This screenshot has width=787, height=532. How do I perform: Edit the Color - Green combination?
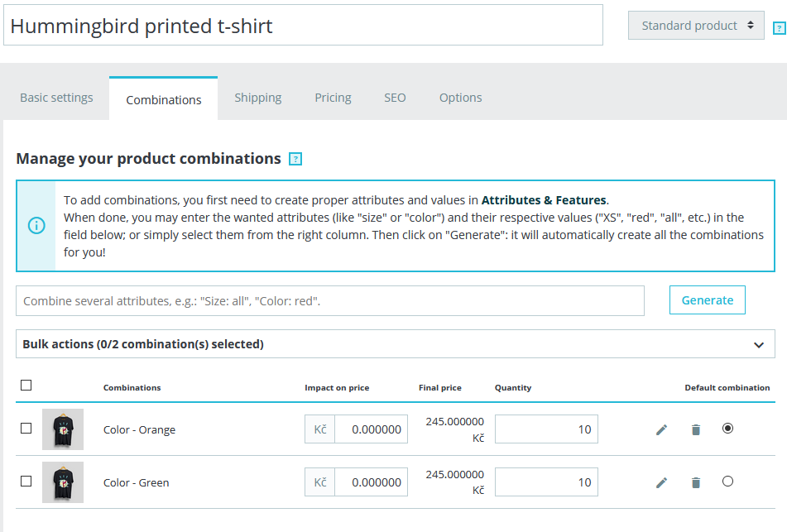[661, 482]
